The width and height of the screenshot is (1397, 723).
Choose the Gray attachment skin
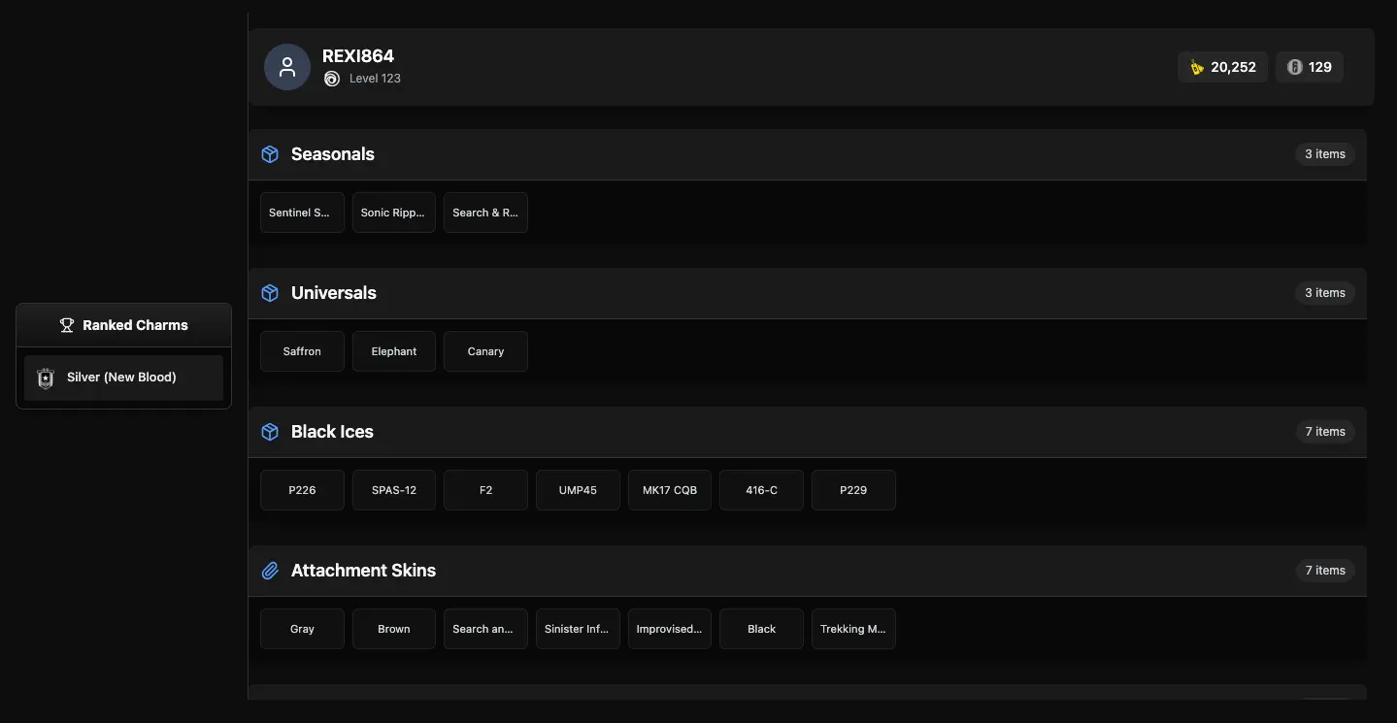(302, 629)
